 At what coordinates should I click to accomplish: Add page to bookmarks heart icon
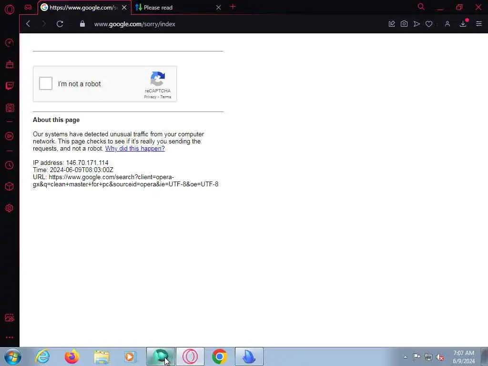429,24
